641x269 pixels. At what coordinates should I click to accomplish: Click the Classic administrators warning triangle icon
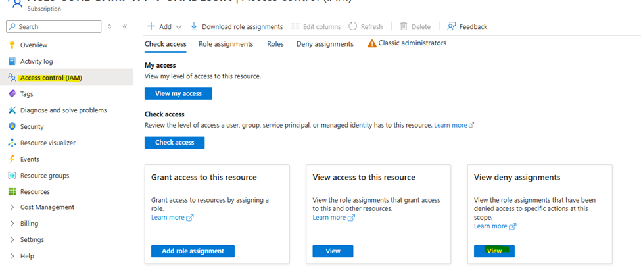click(x=372, y=43)
